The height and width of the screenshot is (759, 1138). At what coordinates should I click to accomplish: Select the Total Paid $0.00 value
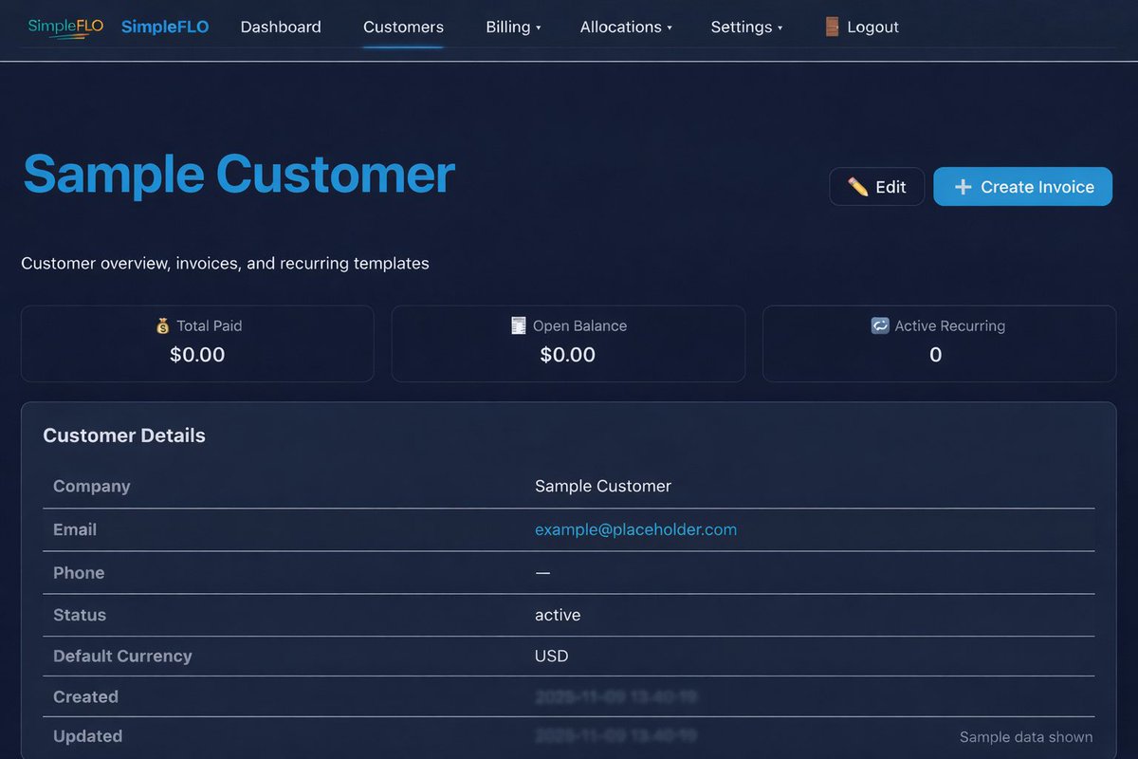pyautogui.click(x=197, y=355)
